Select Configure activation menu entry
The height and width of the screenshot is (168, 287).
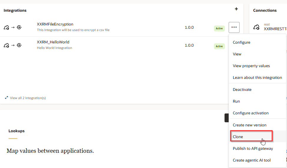(250, 113)
